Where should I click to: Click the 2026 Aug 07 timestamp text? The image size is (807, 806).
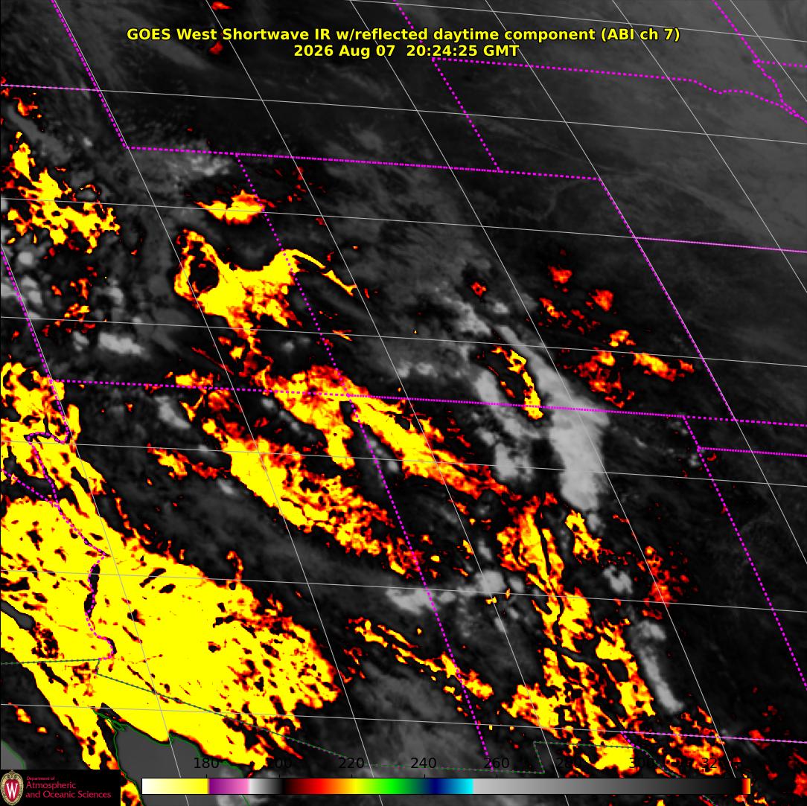click(344, 51)
